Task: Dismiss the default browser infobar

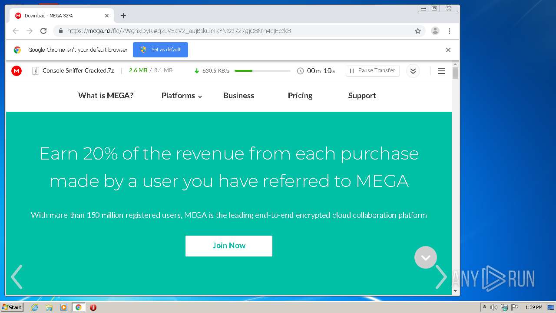Action: [448, 50]
